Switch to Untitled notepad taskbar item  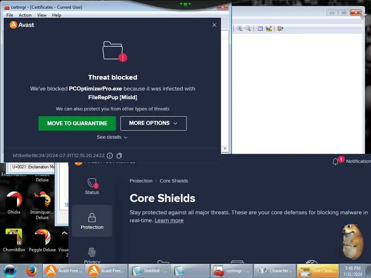point(149,271)
